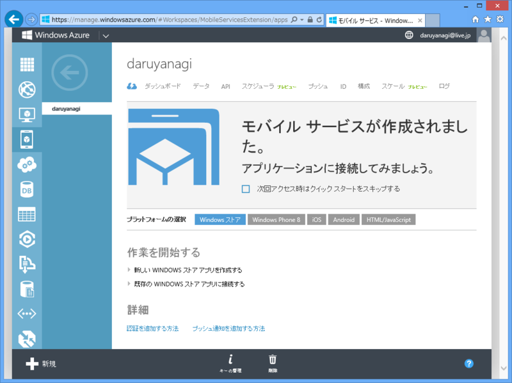Open Virtual Machines monitor icon in sidebar
The width and height of the screenshot is (512, 383).
pyautogui.click(x=27, y=115)
